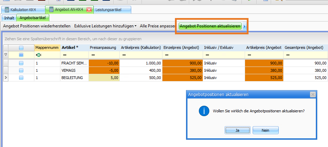Click the filter funnel icon in grid
The width and height of the screenshot is (328, 147).
pyautogui.click(x=6, y=55)
